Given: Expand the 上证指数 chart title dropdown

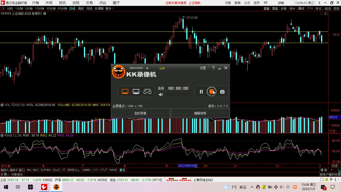Looking at the screenshot, I should (x=45, y=14).
